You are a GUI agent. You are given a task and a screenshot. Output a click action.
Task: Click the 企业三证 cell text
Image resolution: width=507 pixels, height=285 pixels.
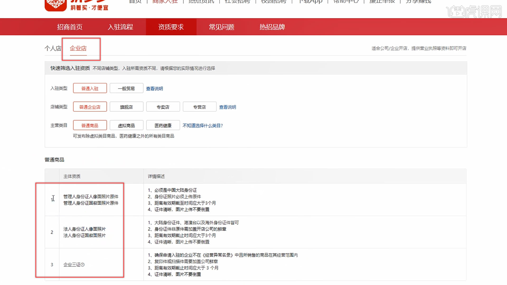pyautogui.click(x=72, y=265)
